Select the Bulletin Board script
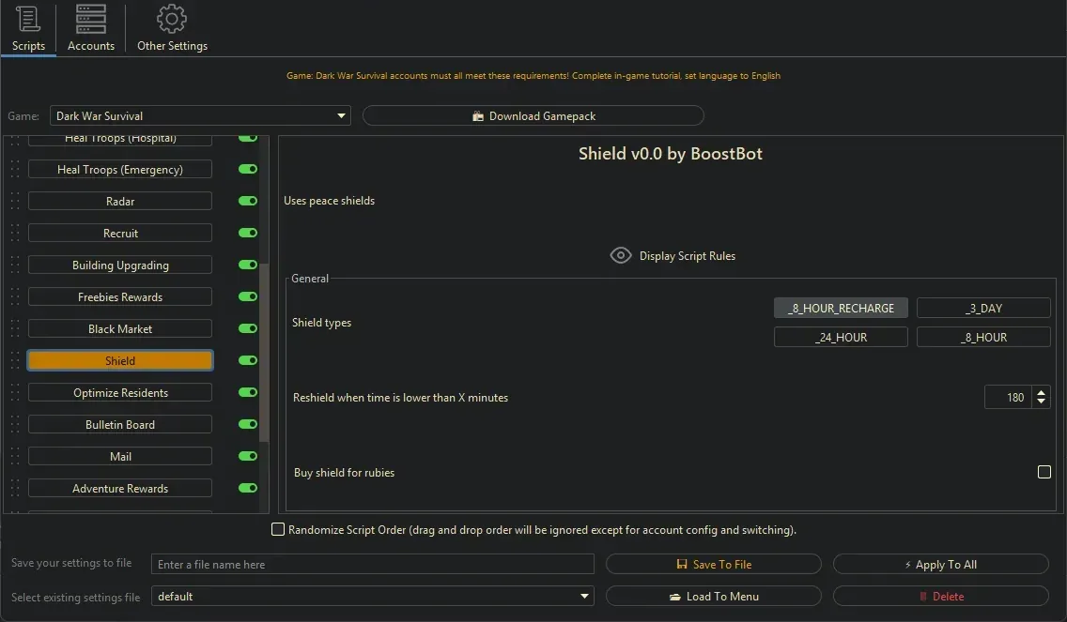This screenshot has height=622, width=1067. tap(120, 425)
